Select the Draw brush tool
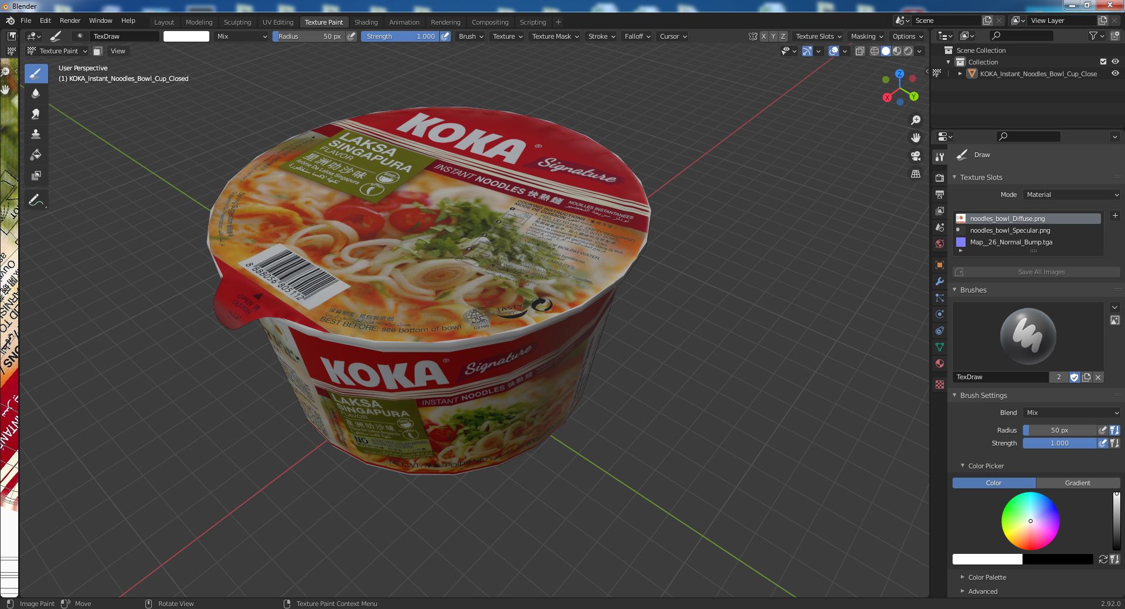The image size is (1125, 609). pos(36,73)
